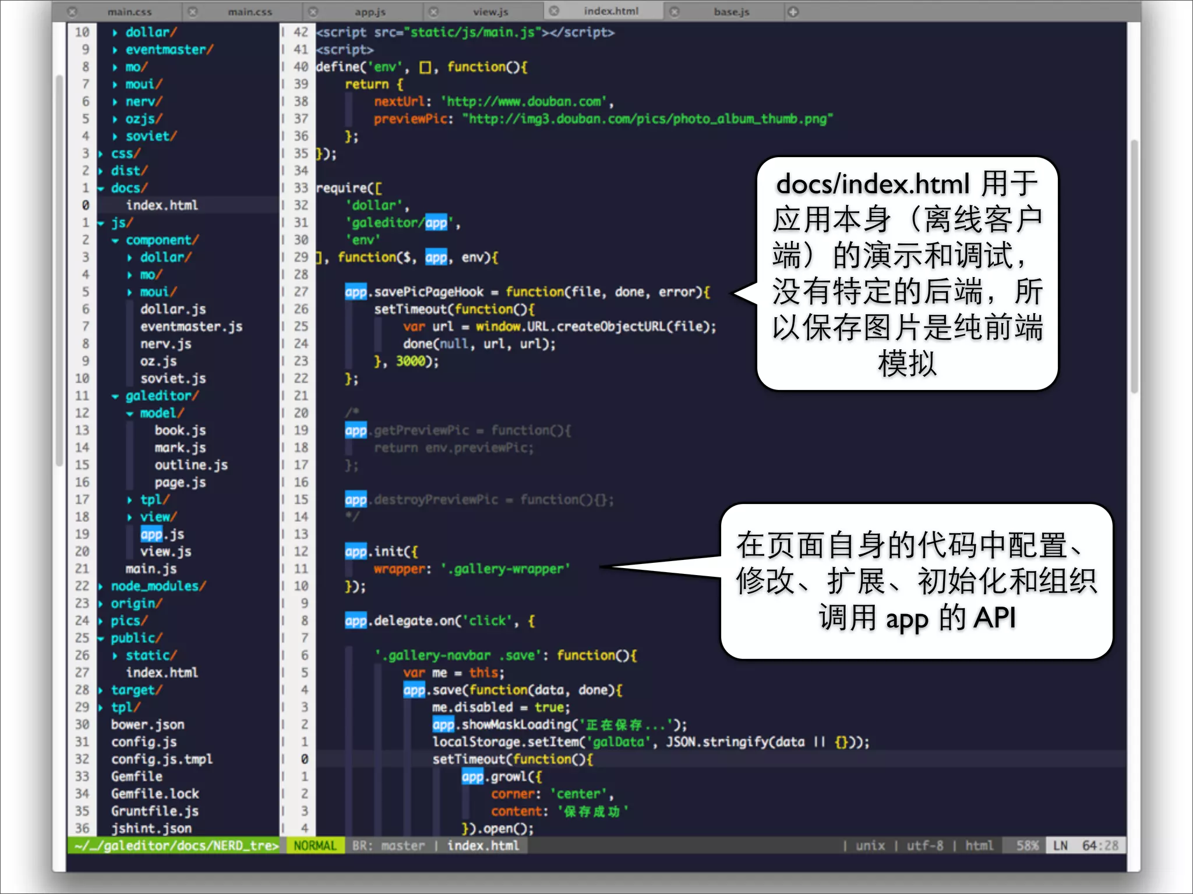Expand the origin/ directory

101,604
